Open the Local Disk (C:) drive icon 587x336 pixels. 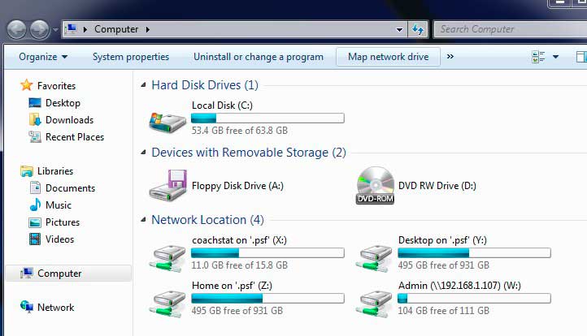(x=167, y=122)
